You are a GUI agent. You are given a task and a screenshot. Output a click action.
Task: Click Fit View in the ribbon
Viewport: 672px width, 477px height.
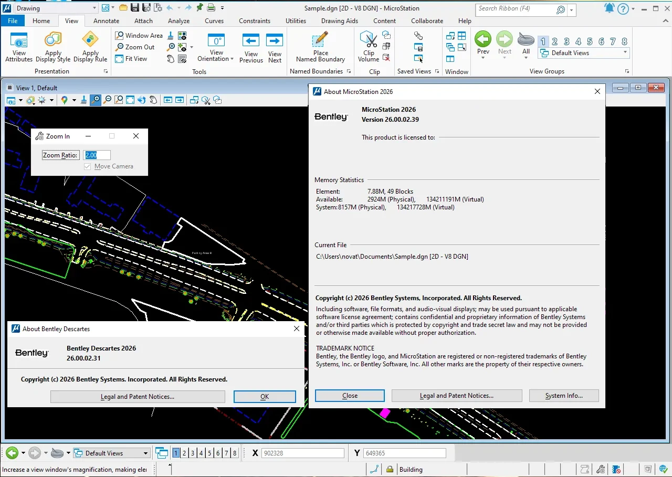point(131,59)
